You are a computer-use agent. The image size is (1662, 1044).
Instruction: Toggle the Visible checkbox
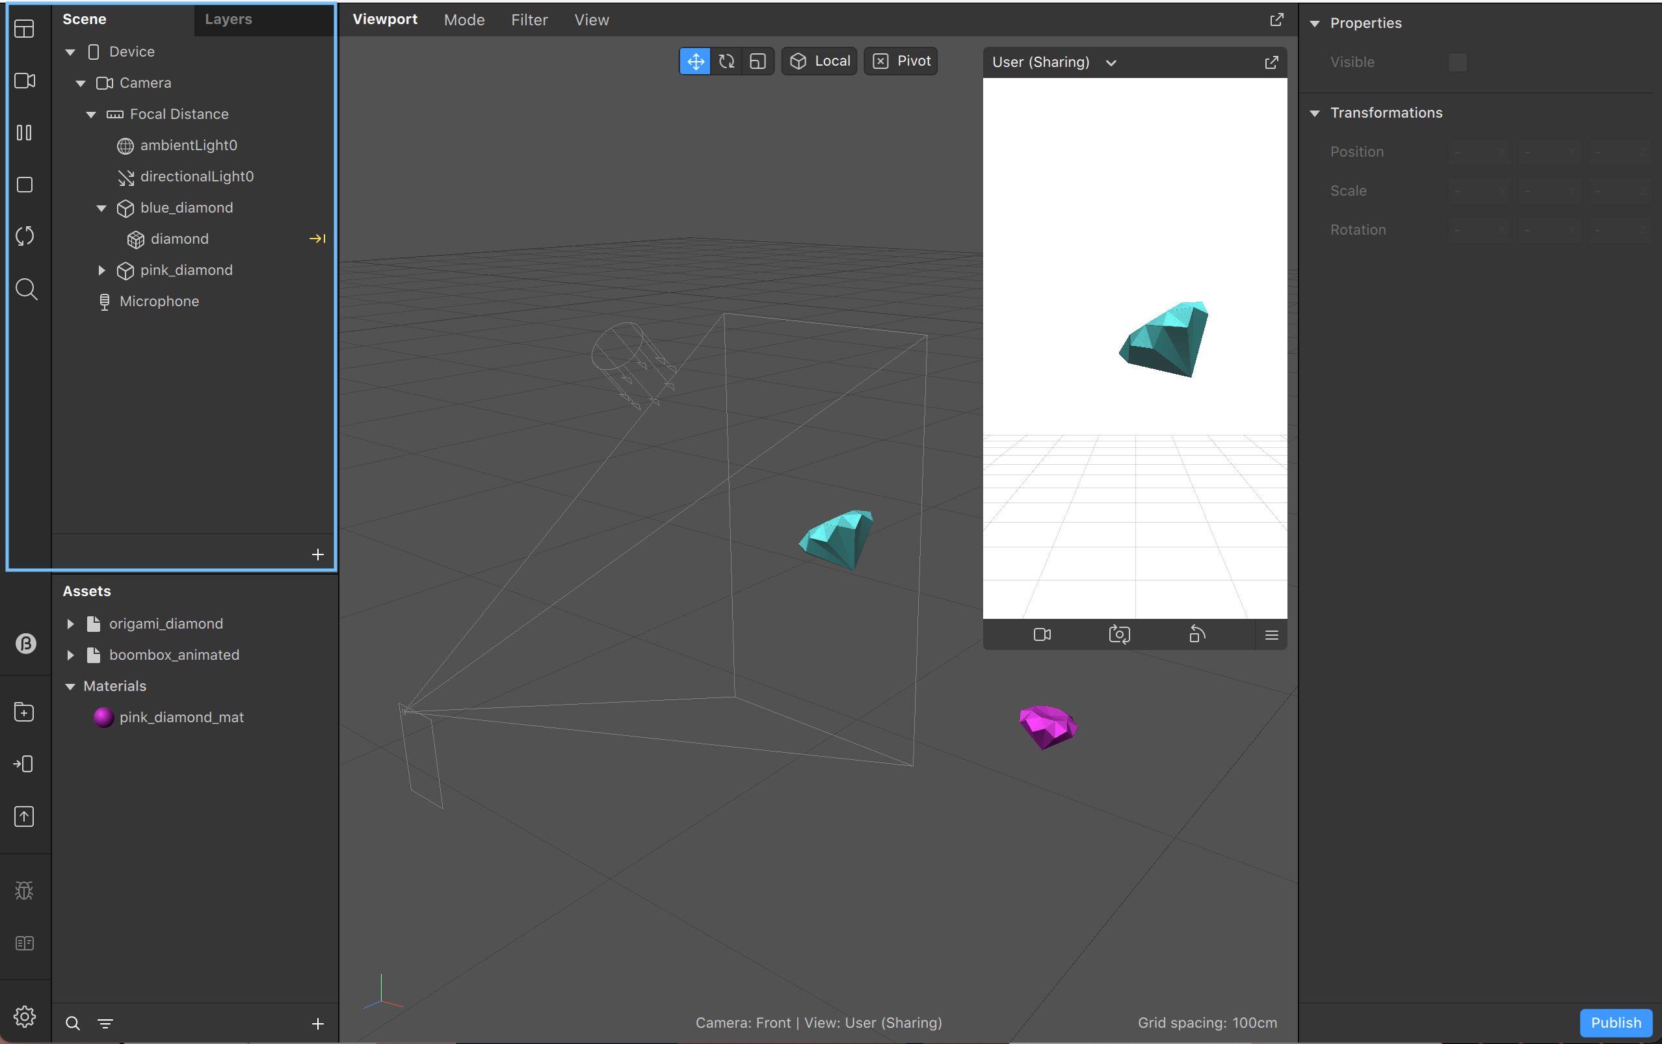(1457, 62)
